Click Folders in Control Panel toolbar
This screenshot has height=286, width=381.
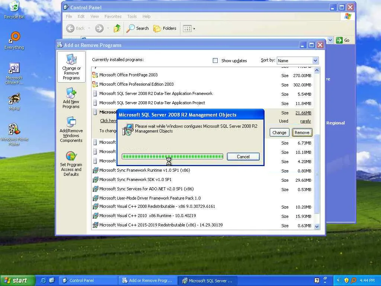[165, 28]
